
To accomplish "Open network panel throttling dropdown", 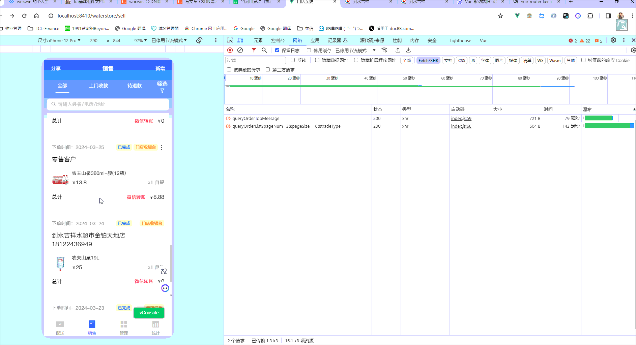I will pos(355,51).
